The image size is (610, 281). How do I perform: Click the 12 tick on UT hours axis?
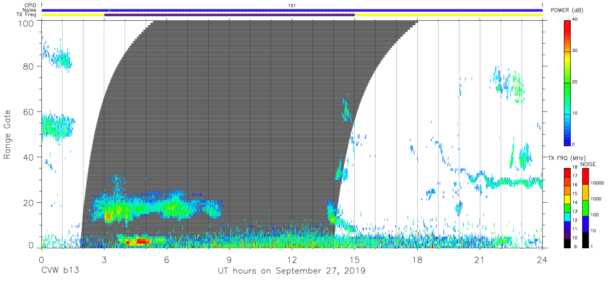292,259
